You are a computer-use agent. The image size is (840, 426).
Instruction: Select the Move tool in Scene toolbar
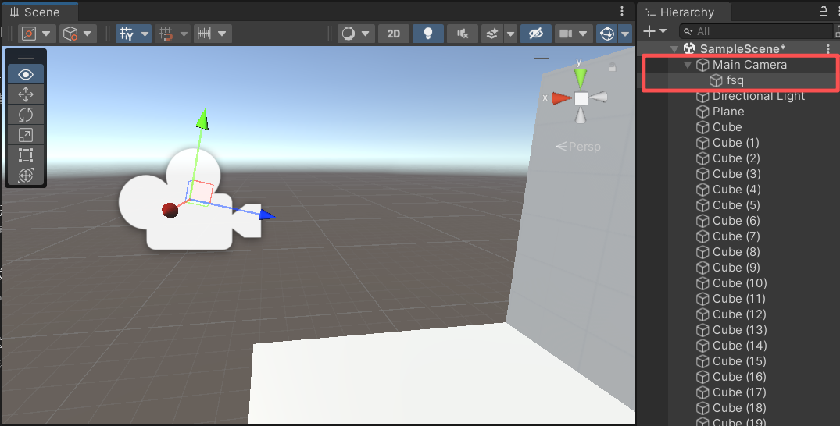26,94
